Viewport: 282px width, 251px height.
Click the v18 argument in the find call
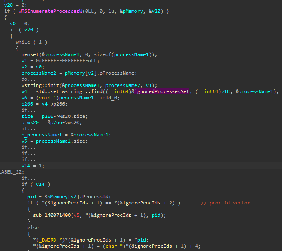point(225,91)
